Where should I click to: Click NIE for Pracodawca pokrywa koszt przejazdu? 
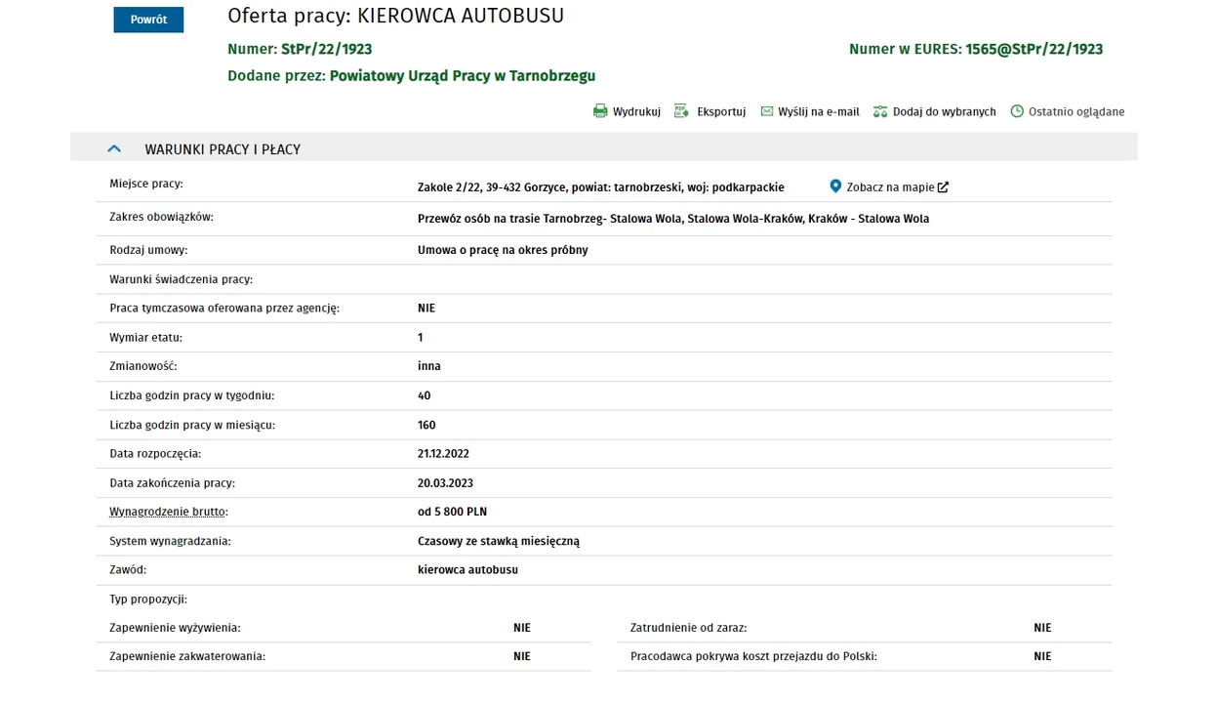click(1042, 656)
